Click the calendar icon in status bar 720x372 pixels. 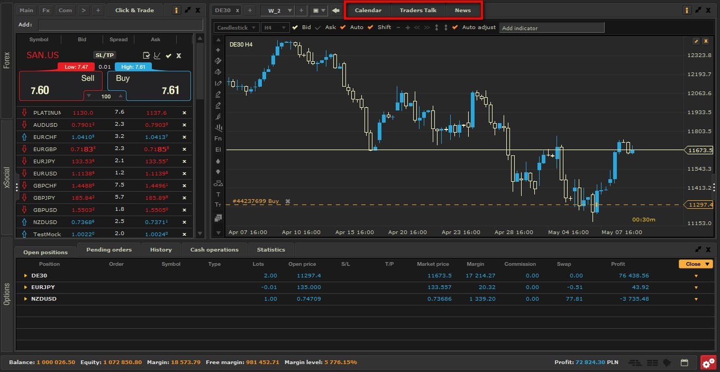pos(684,362)
